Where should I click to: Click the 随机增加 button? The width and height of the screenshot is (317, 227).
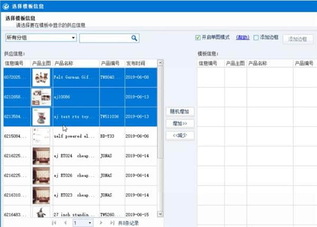click(x=180, y=112)
